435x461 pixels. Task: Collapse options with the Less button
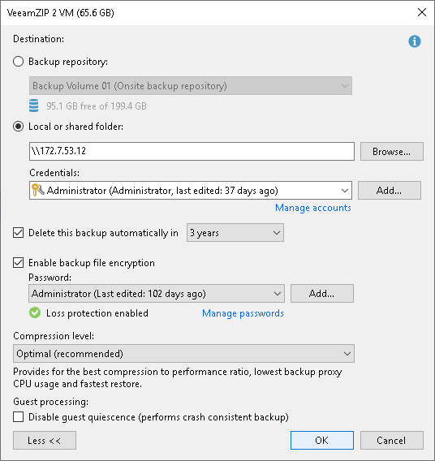point(45,441)
